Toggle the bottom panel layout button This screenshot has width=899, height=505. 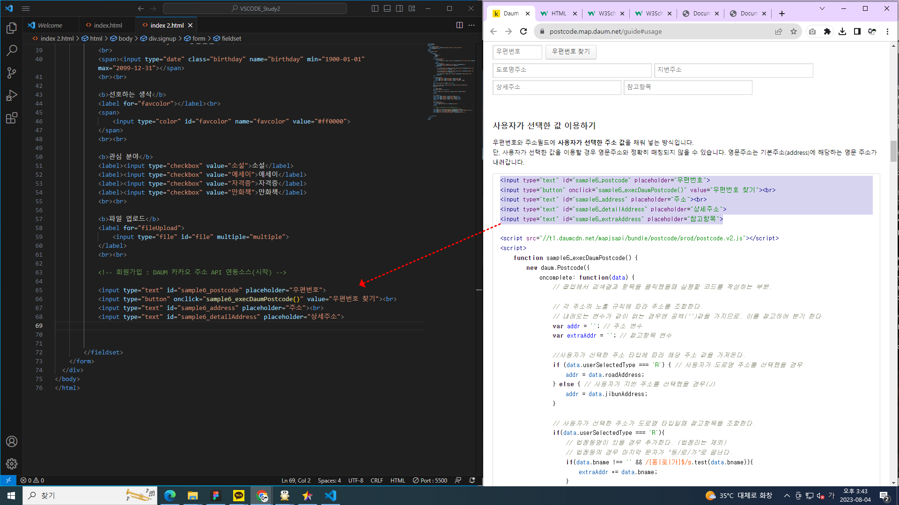point(387,8)
